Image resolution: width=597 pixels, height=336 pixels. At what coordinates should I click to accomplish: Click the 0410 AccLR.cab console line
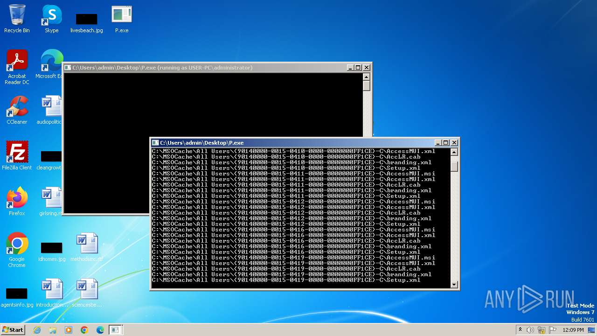(286, 157)
